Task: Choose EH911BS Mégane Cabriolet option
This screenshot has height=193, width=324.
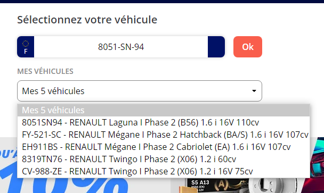Action: [x=164, y=147]
